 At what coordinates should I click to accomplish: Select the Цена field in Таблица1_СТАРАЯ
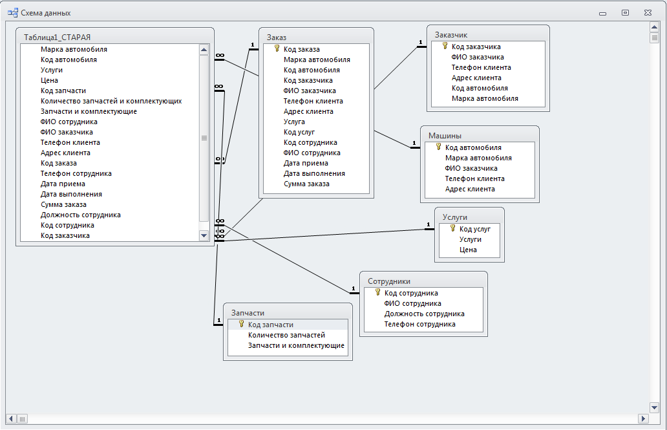pos(49,80)
